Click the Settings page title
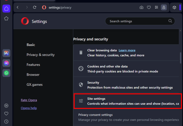Viewport: 183px width, 126px height. point(39,21)
